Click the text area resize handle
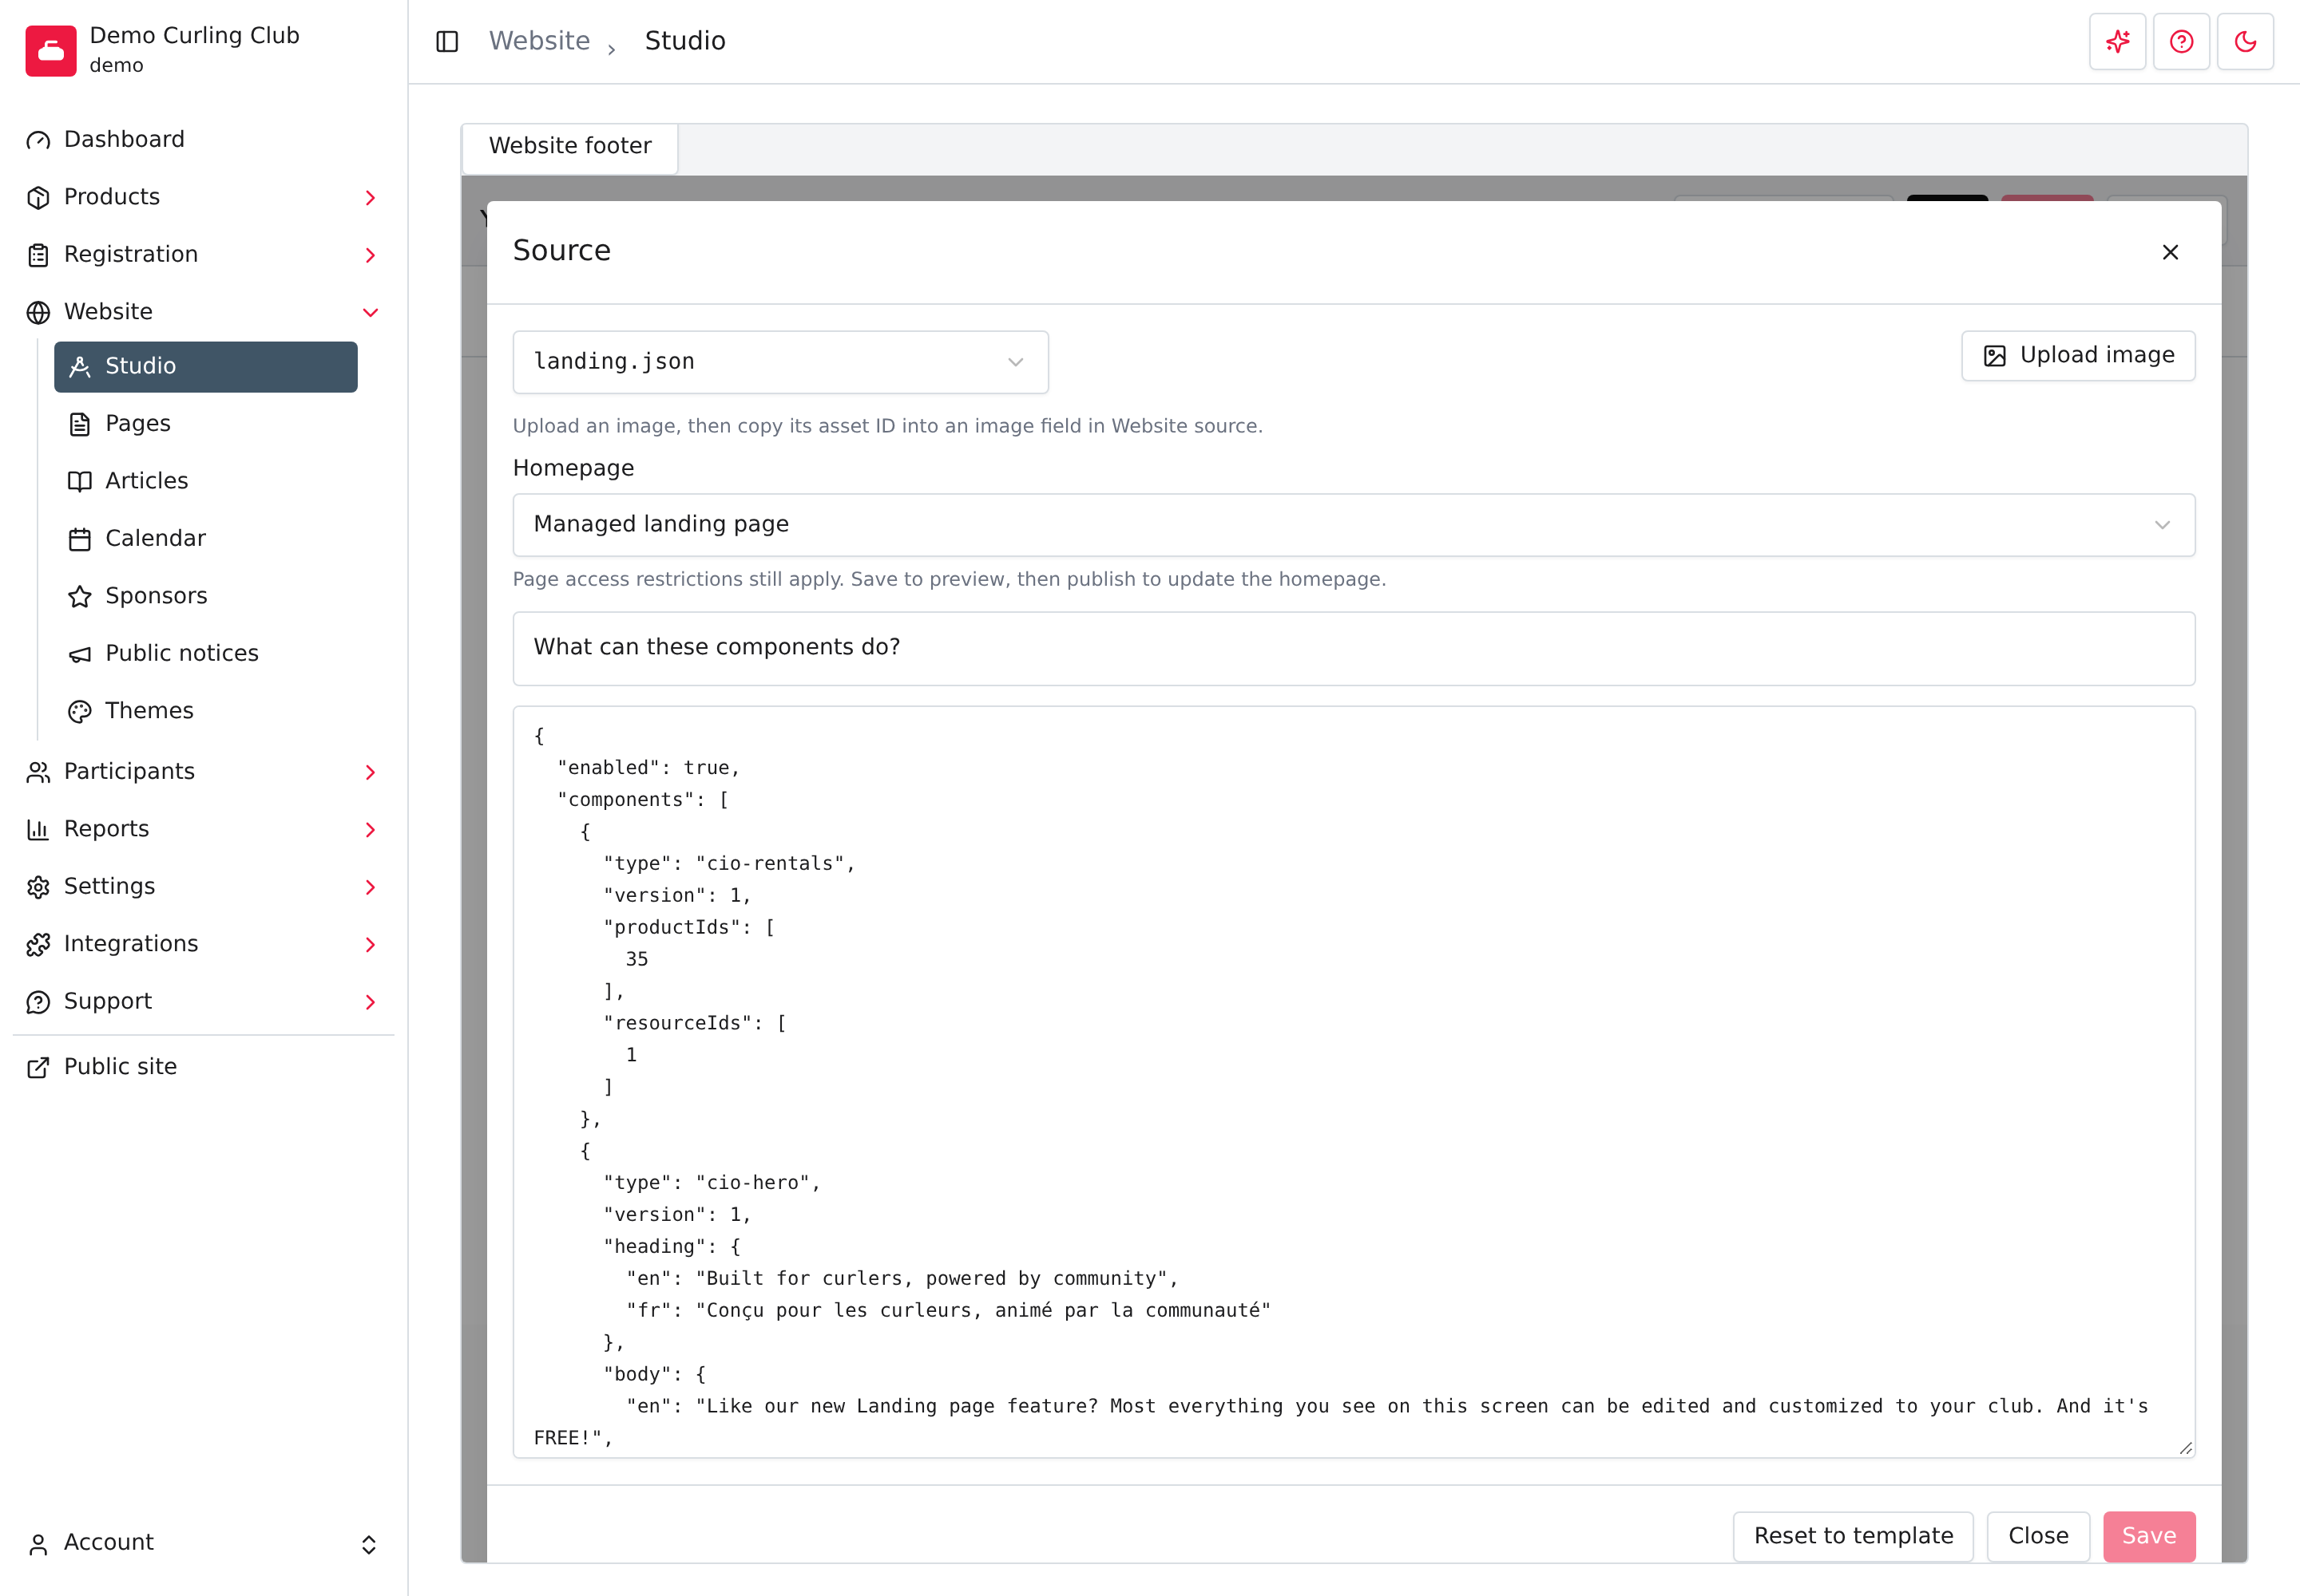Screen dimensions: 2300x1596 click(2185, 1448)
